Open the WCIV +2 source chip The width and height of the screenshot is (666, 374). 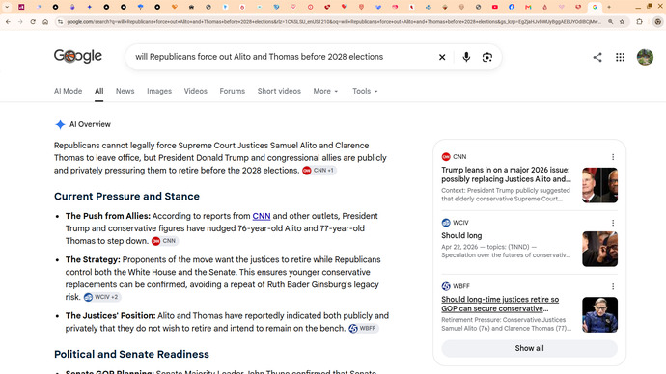pyautogui.click(x=102, y=297)
